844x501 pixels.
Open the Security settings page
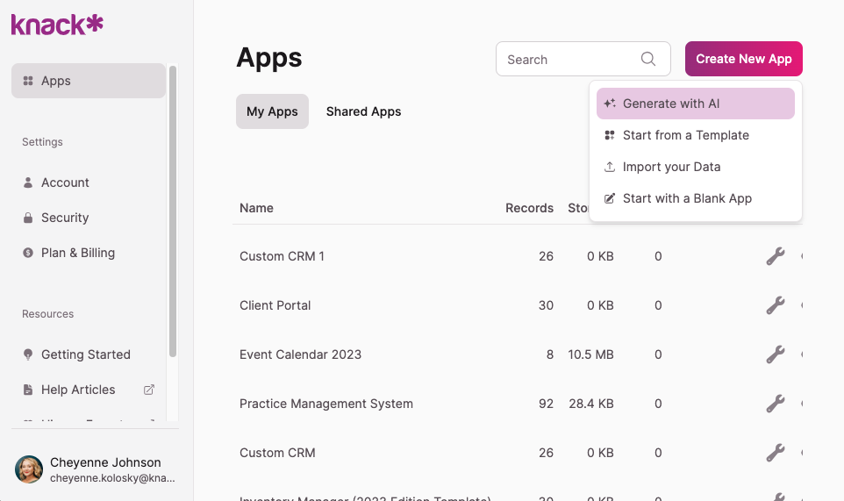coord(65,218)
